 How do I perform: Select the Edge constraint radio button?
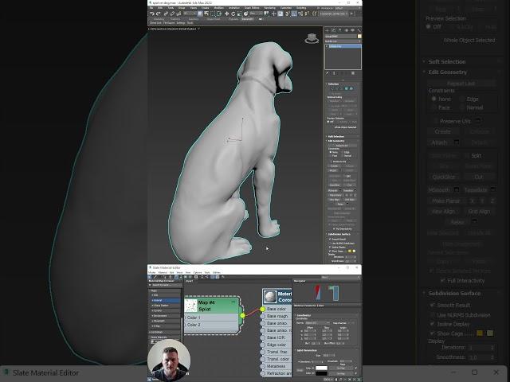(x=343, y=152)
